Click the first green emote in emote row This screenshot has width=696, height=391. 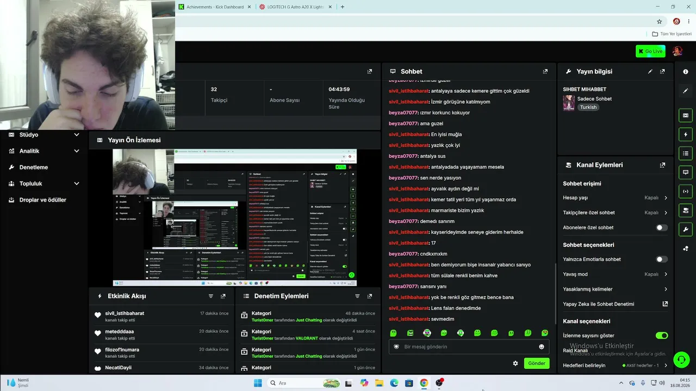pos(393,333)
